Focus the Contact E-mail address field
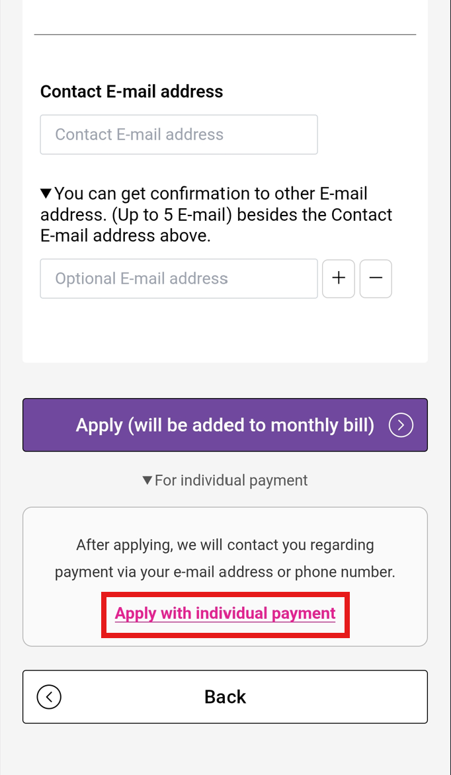Screen dimensions: 451x775 pyautogui.click(x=179, y=135)
